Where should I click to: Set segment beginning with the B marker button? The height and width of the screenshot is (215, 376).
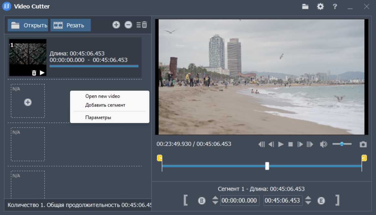[x=202, y=201]
